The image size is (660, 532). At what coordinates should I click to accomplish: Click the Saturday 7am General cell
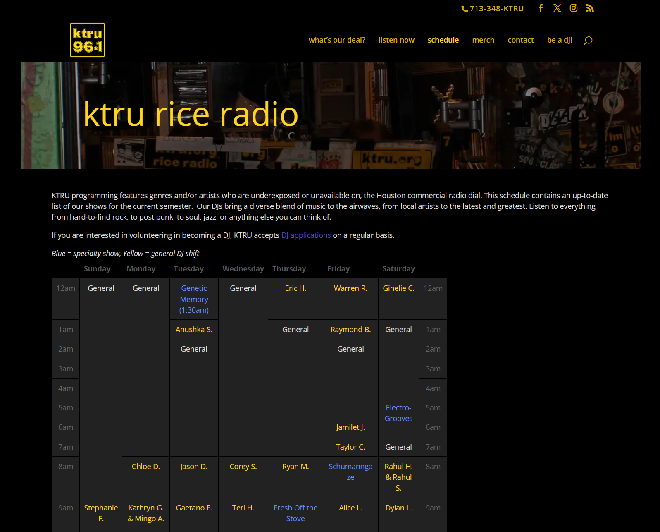point(398,447)
